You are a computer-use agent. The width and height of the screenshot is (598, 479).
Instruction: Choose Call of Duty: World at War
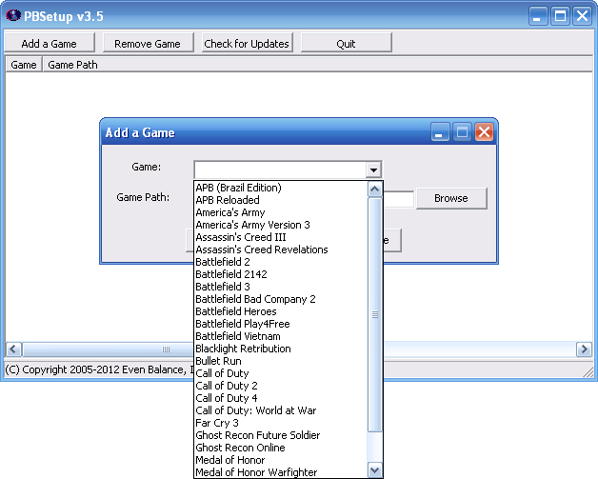pos(281,410)
